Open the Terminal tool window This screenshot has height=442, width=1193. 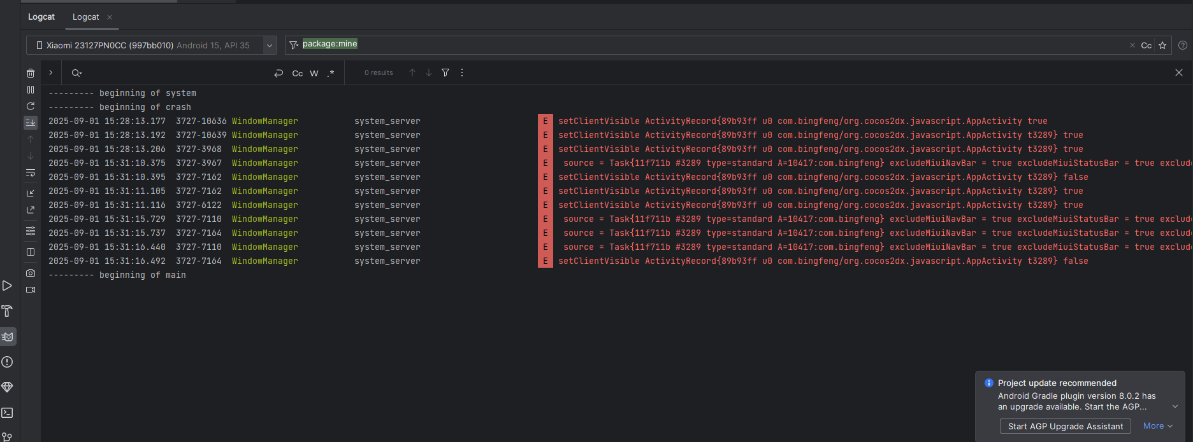point(8,413)
